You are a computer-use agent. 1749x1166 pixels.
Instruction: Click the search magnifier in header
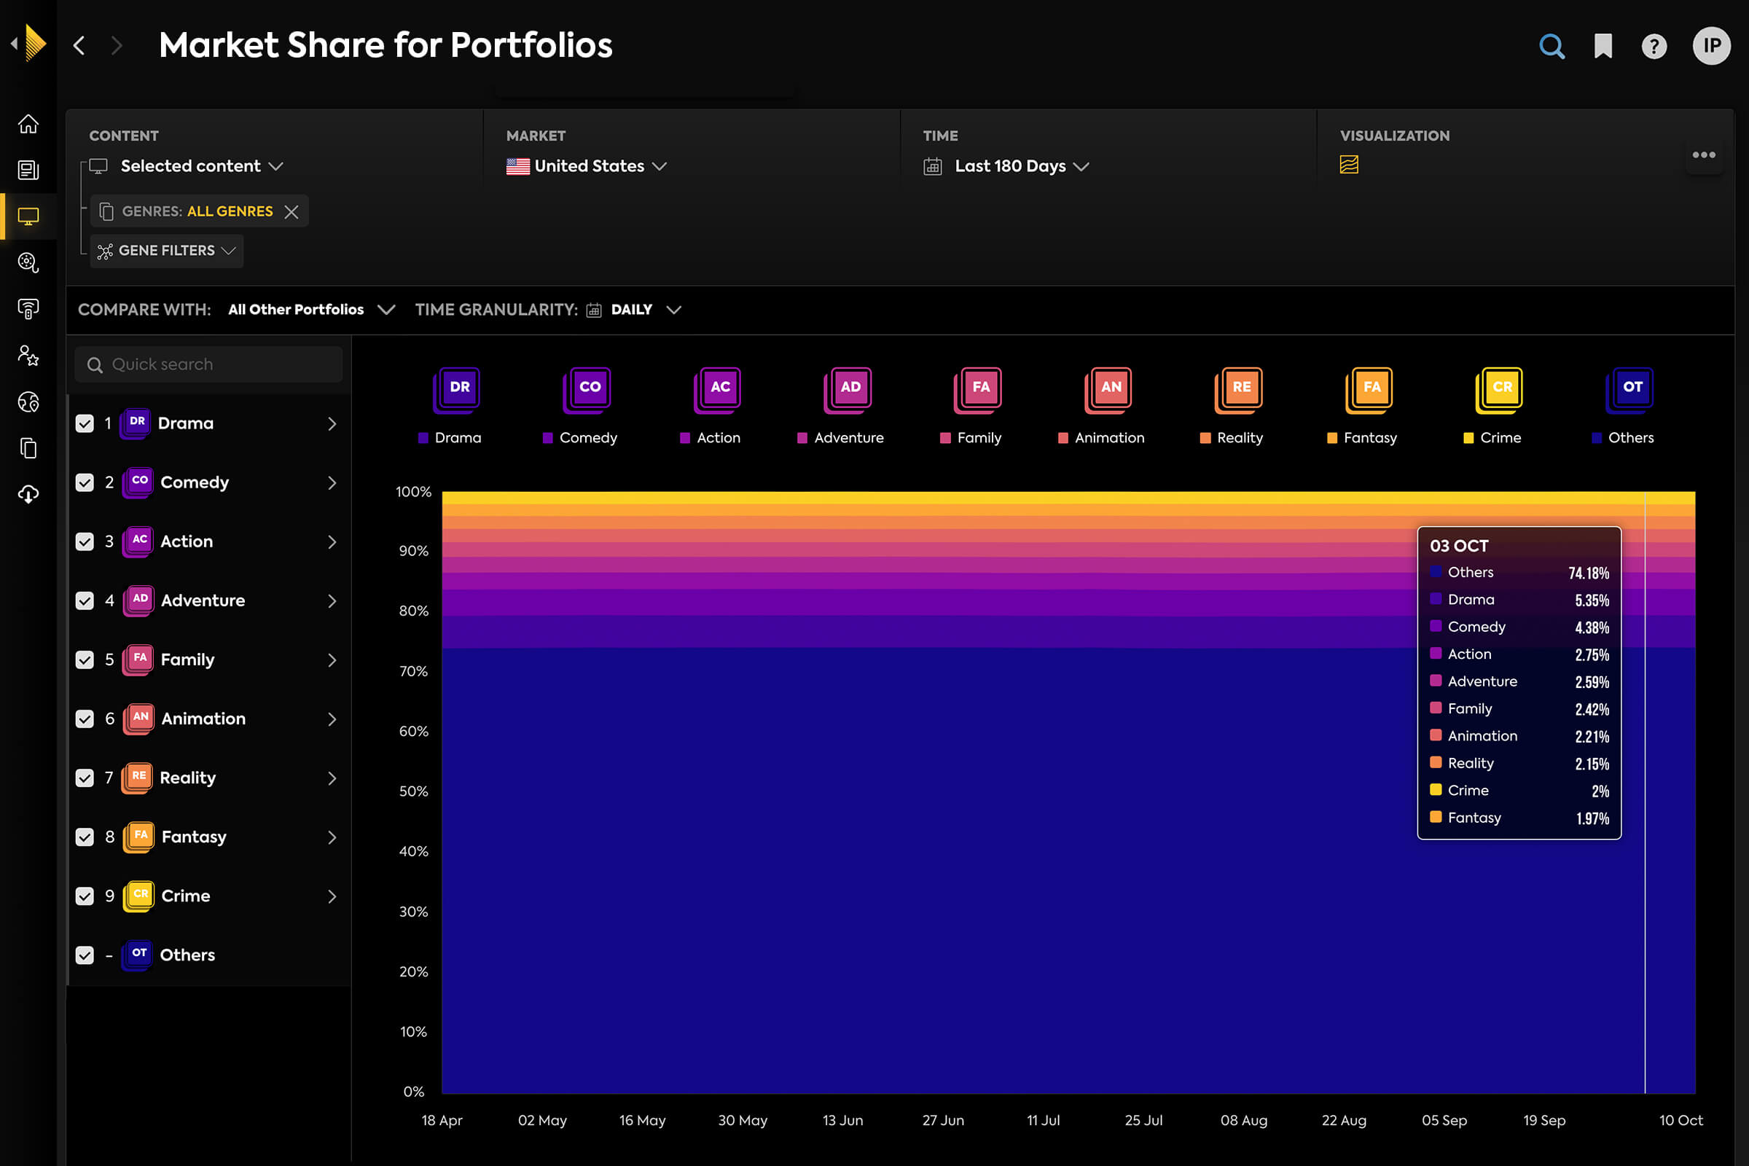[x=1552, y=46]
